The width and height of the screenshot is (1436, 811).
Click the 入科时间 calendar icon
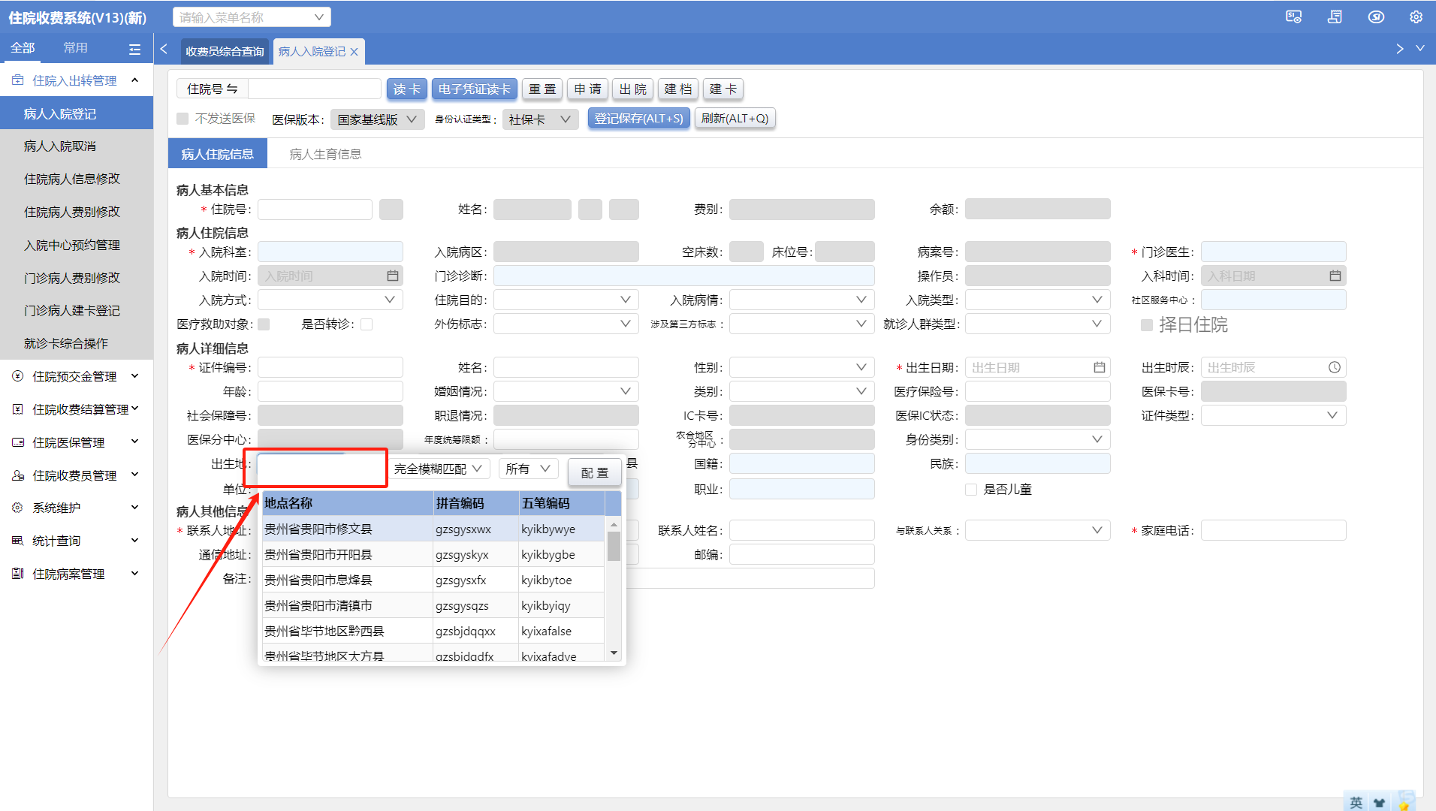1335,276
